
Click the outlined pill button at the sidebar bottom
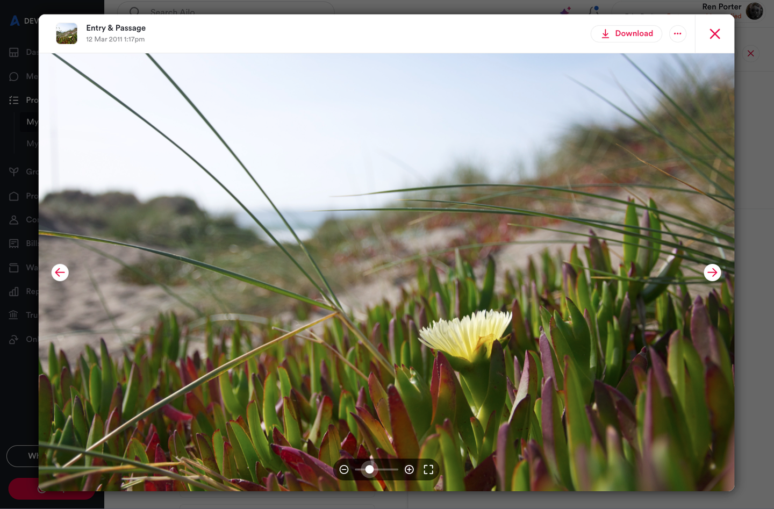23,456
